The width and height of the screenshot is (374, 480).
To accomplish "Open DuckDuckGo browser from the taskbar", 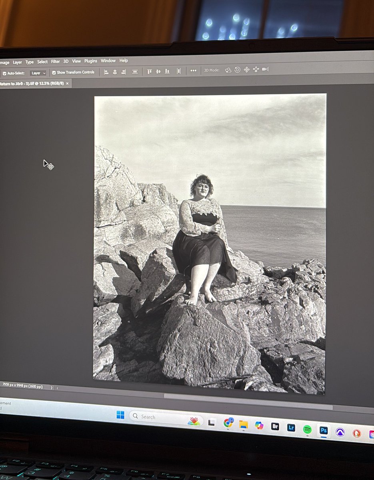I will coord(356,434).
